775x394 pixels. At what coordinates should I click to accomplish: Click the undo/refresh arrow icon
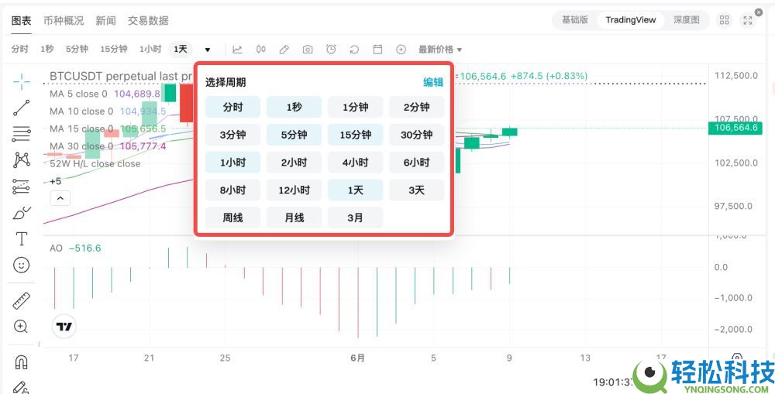tap(354, 50)
